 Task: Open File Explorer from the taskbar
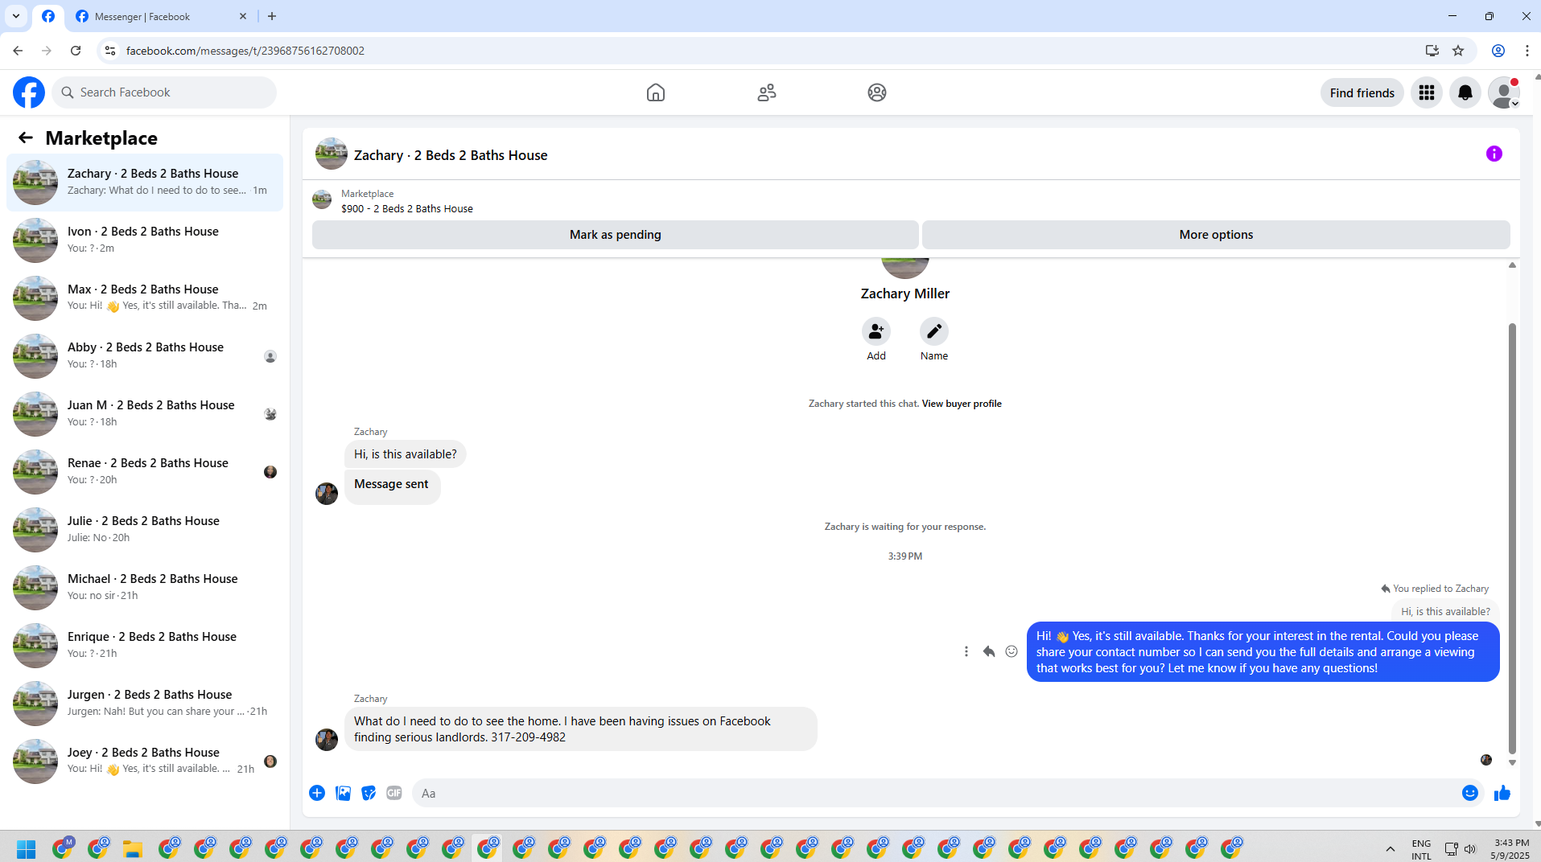pyautogui.click(x=133, y=848)
